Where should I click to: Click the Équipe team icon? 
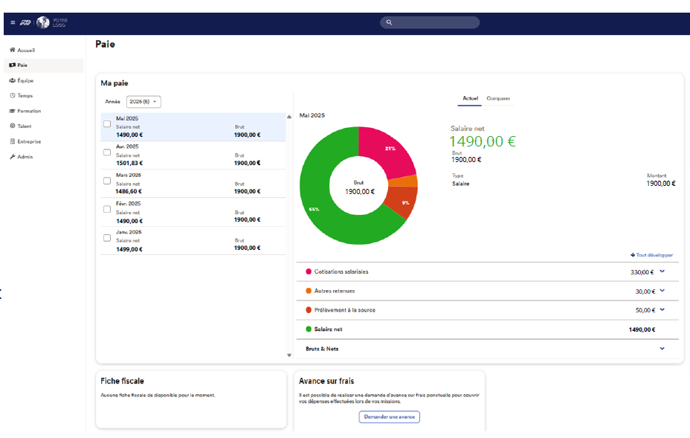(x=13, y=80)
